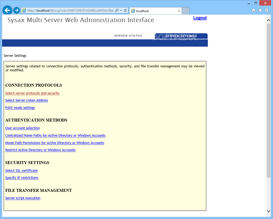273x219 pixels.
Task: Open Specify IP restrictions link
Action: click(22, 178)
